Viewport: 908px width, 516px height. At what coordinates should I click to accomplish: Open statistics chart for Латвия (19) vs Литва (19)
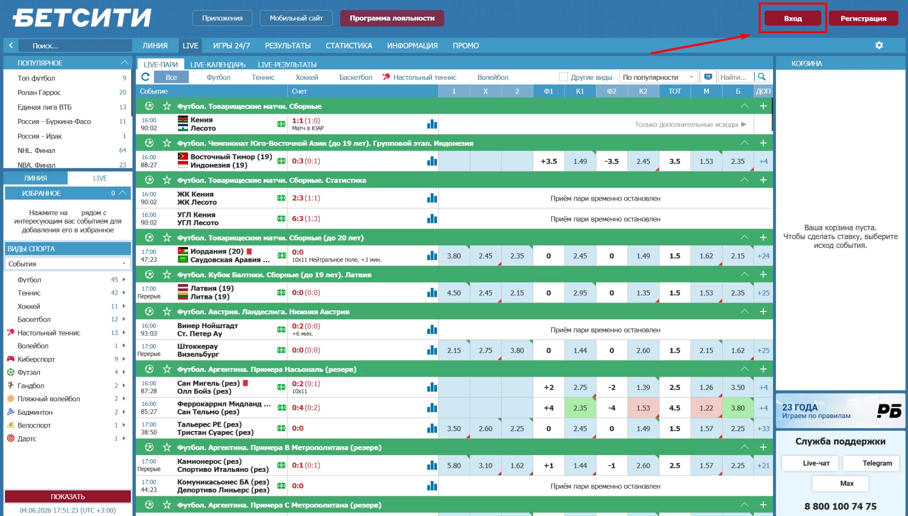(432, 293)
